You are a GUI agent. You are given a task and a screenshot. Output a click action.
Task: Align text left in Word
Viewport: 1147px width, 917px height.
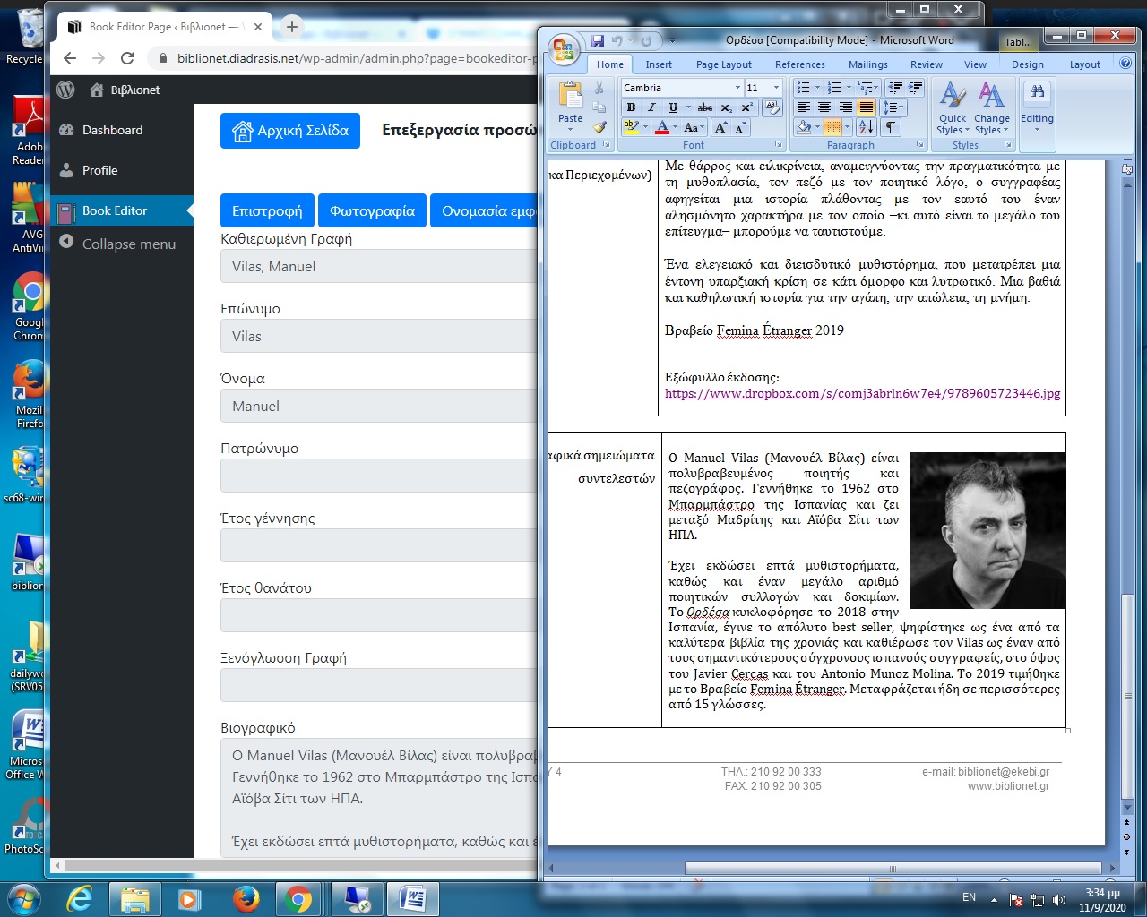pyautogui.click(x=804, y=107)
